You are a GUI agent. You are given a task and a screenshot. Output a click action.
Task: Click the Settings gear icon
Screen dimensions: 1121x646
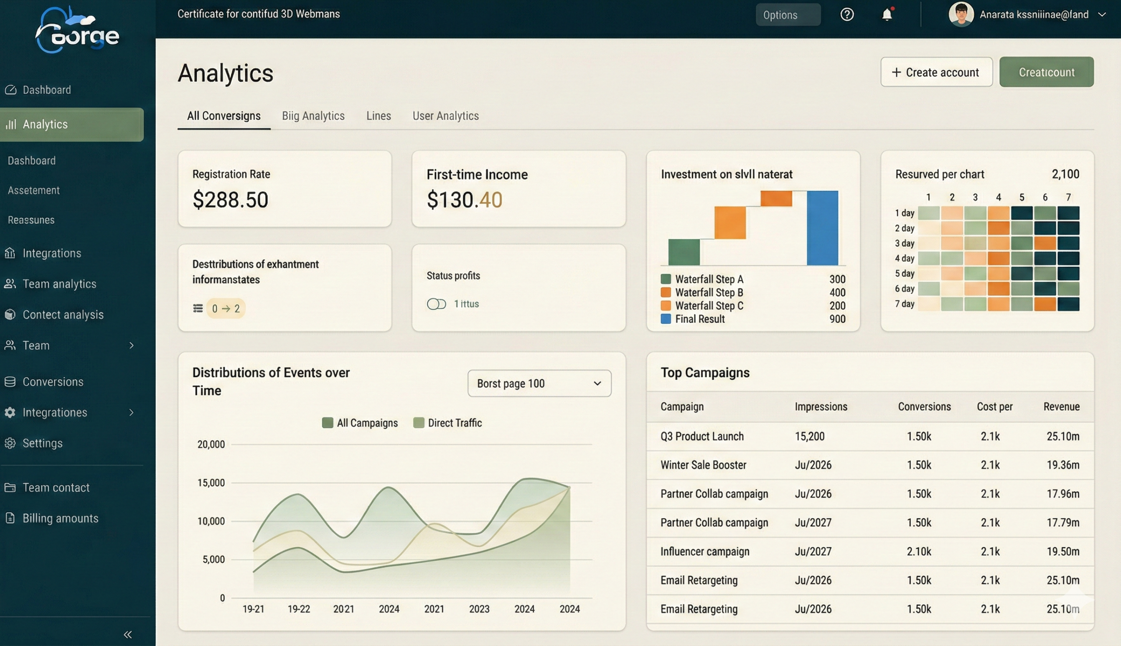click(x=10, y=443)
